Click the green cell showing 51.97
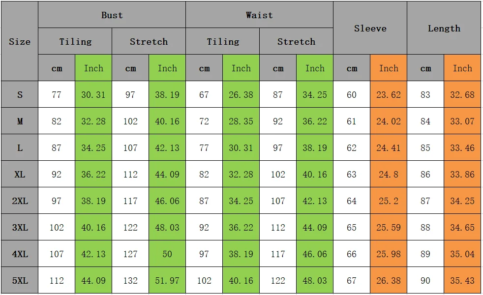The width and height of the screenshot is (483, 295). click(167, 280)
